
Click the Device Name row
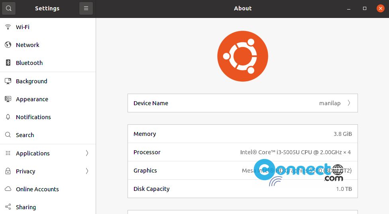coord(243,103)
